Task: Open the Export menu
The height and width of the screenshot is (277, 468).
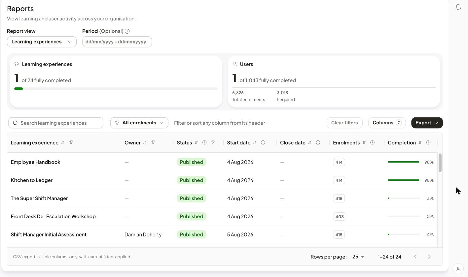Action: [427, 123]
